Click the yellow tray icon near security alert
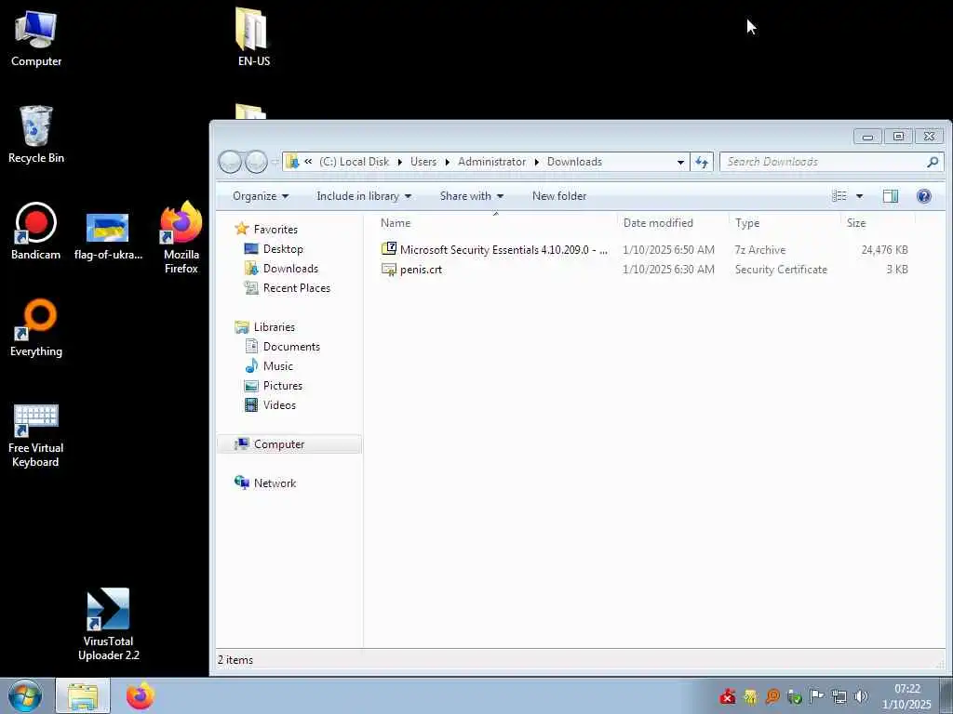The width and height of the screenshot is (953, 714). pos(750,695)
